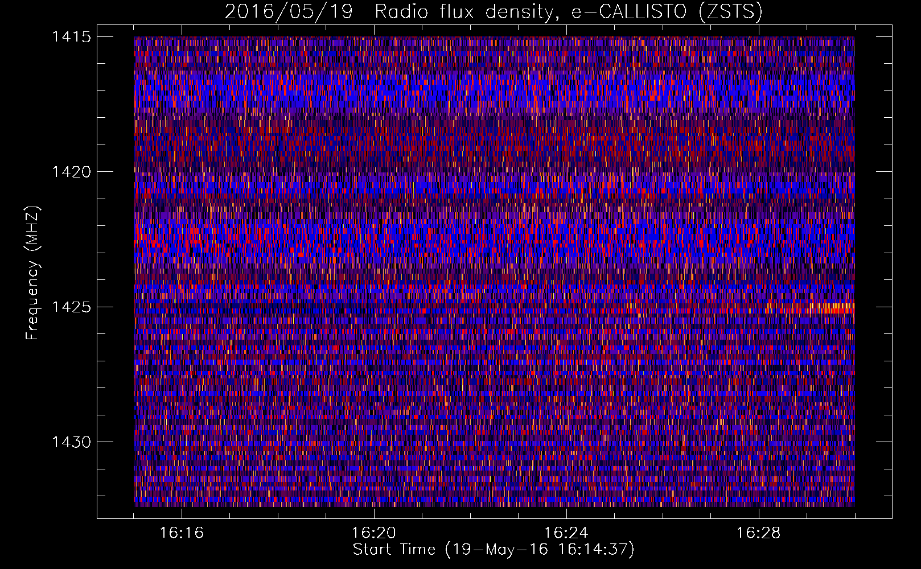Screen dimensions: 921x569
Task: Select the 1420 frequency tick label
Action: 72,172
